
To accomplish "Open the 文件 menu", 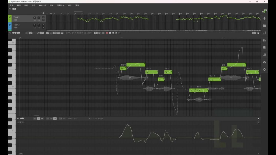I will [11, 5].
